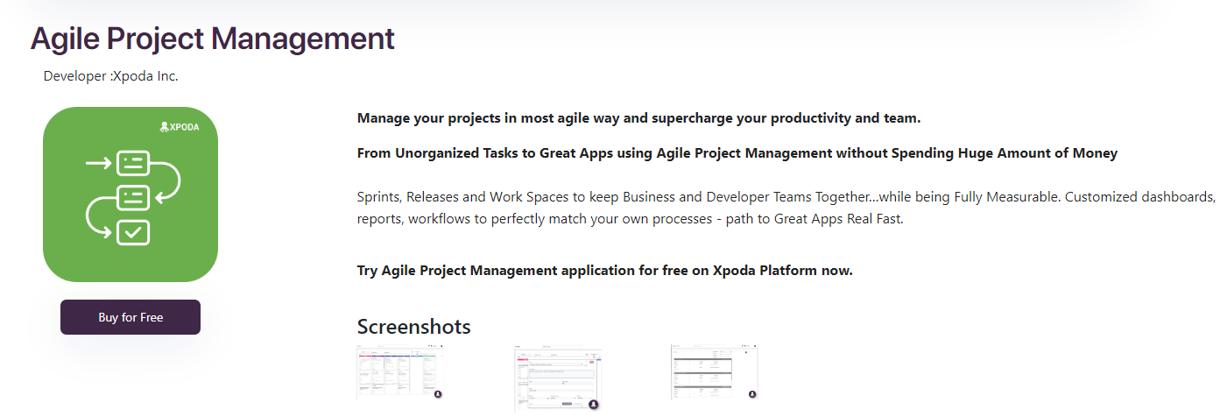Image resolution: width=1227 pixels, height=417 pixels.
Task: Click the Xpoda logo on the app icon
Action: pos(180,127)
